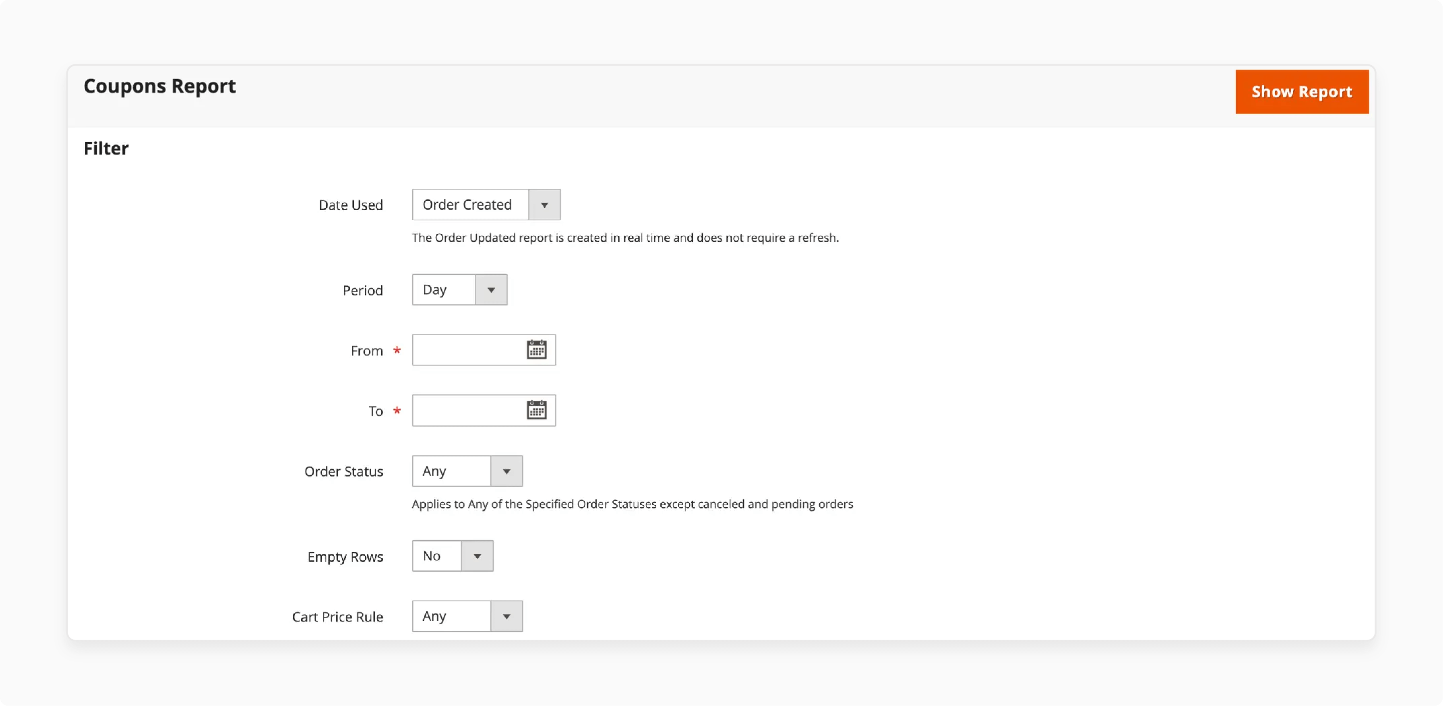Open the To date calendar icon

pos(536,411)
